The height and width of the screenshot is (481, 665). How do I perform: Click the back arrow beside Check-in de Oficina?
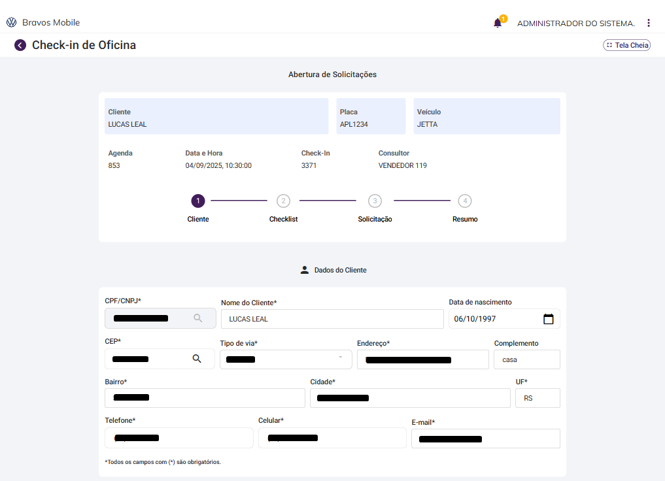(x=20, y=45)
